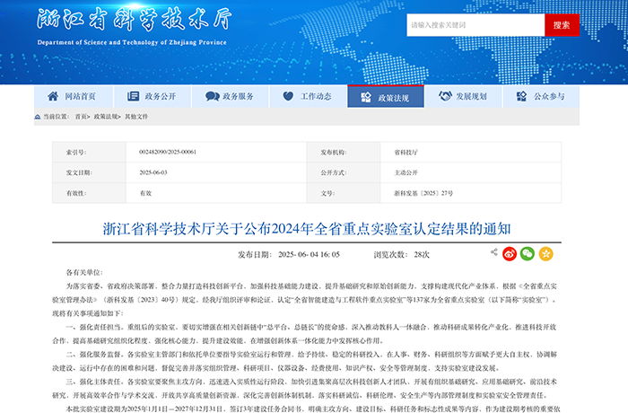Open the 网站首页 navigation tab
The width and height of the screenshot is (628, 413).
click(x=74, y=97)
